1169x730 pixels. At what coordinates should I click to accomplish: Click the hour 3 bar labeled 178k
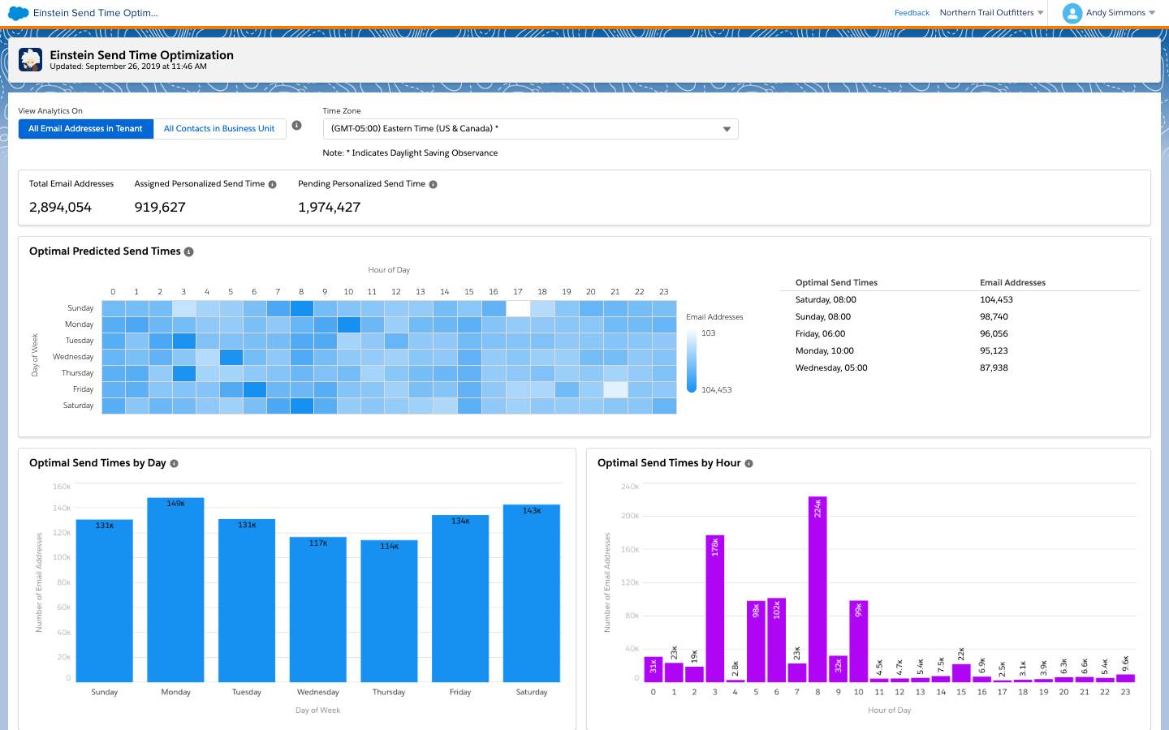pos(715,608)
